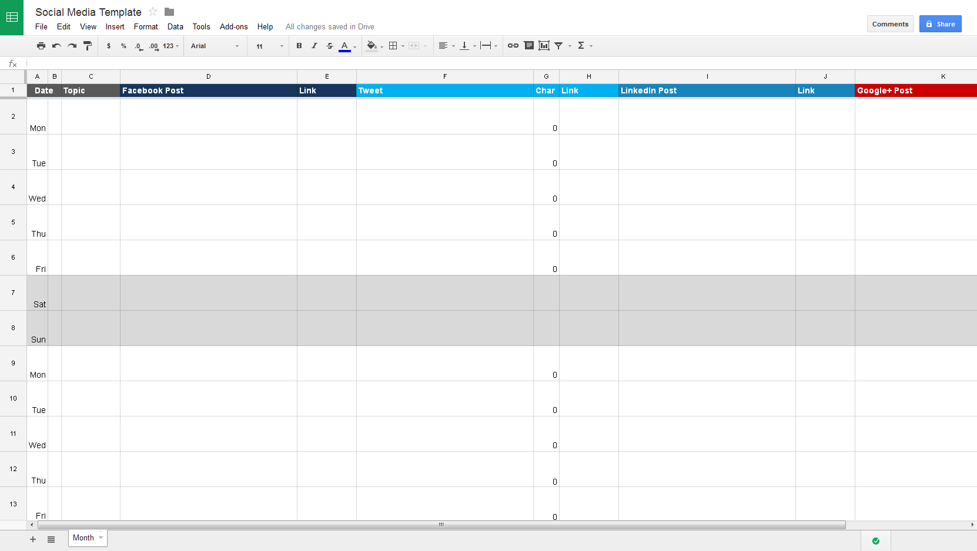This screenshot has height=551, width=977.
Task: Decrease decimal places
Action: 139,46
